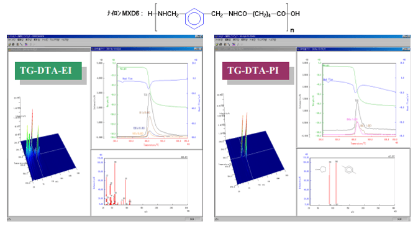
Task: Open the ヘルプ menu in the TG-DTA-PI window
Action: (272, 40)
